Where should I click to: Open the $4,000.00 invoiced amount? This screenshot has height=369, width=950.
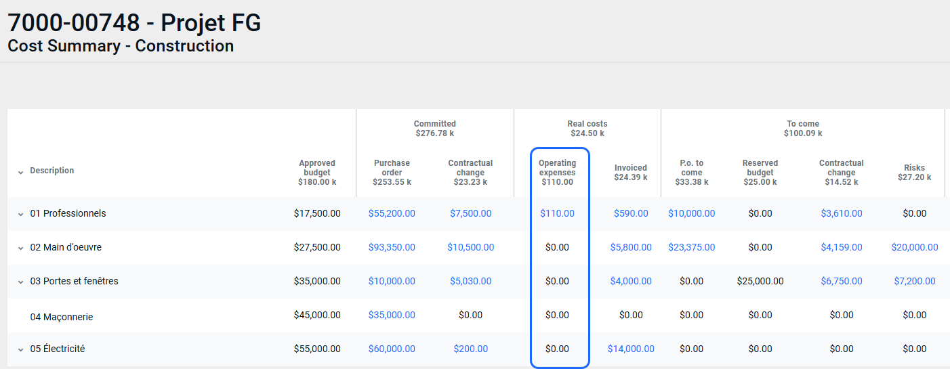point(631,281)
